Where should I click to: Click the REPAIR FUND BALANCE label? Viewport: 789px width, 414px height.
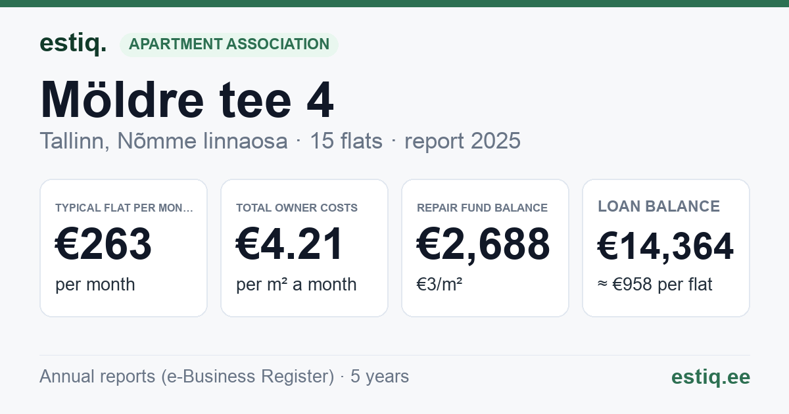pos(483,208)
